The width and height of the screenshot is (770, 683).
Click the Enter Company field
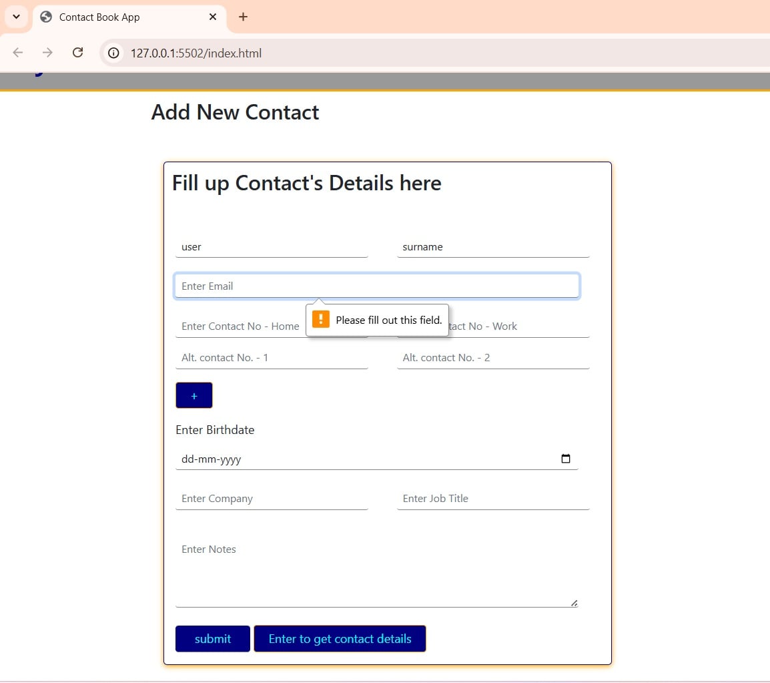coord(271,499)
